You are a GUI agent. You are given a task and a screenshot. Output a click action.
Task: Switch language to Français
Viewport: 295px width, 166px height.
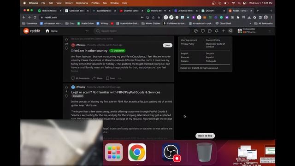tap(185, 57)
